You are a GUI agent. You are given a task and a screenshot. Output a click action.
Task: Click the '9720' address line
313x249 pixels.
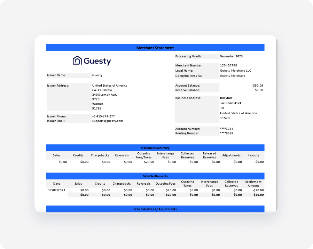pos(96,99)
